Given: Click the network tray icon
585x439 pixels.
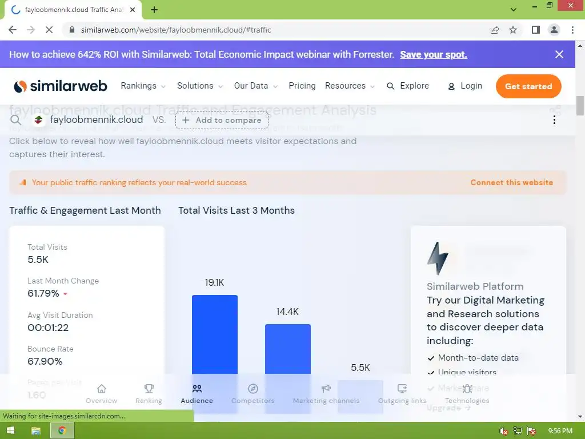Looking at the screenshot, I should click(x=518, y=431).
